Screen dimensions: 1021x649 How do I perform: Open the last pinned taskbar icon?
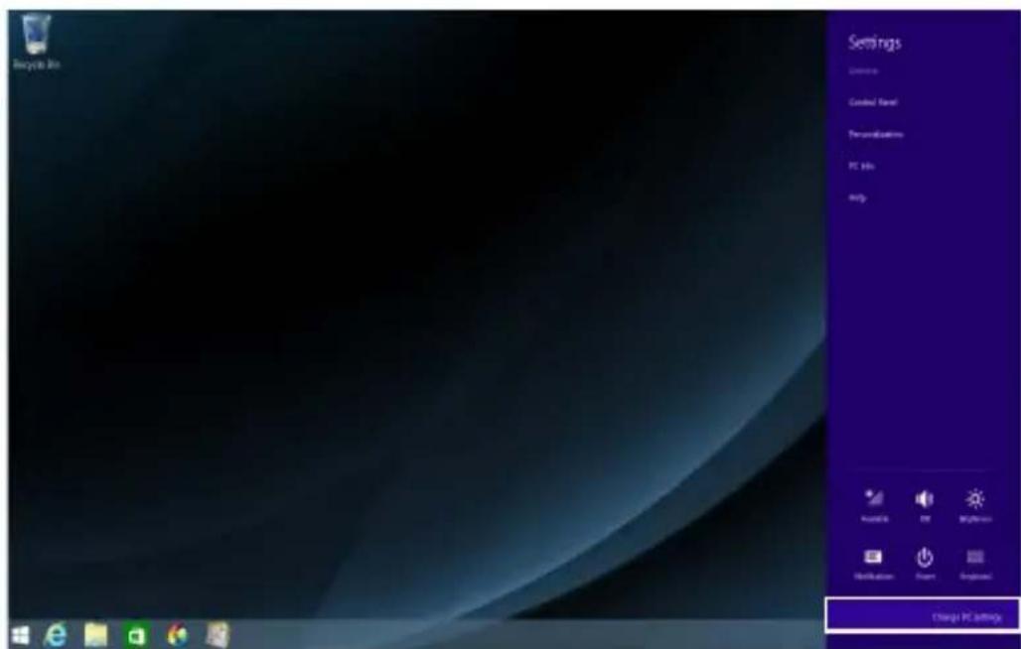219,635
